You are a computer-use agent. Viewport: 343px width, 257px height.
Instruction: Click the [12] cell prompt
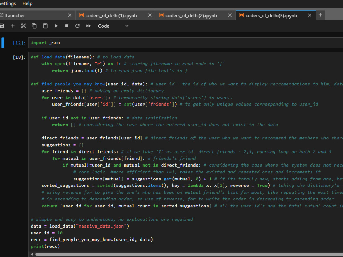pos(19,43)
